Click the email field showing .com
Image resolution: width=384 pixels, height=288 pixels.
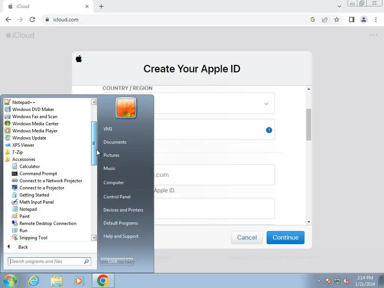coord(189,175)
